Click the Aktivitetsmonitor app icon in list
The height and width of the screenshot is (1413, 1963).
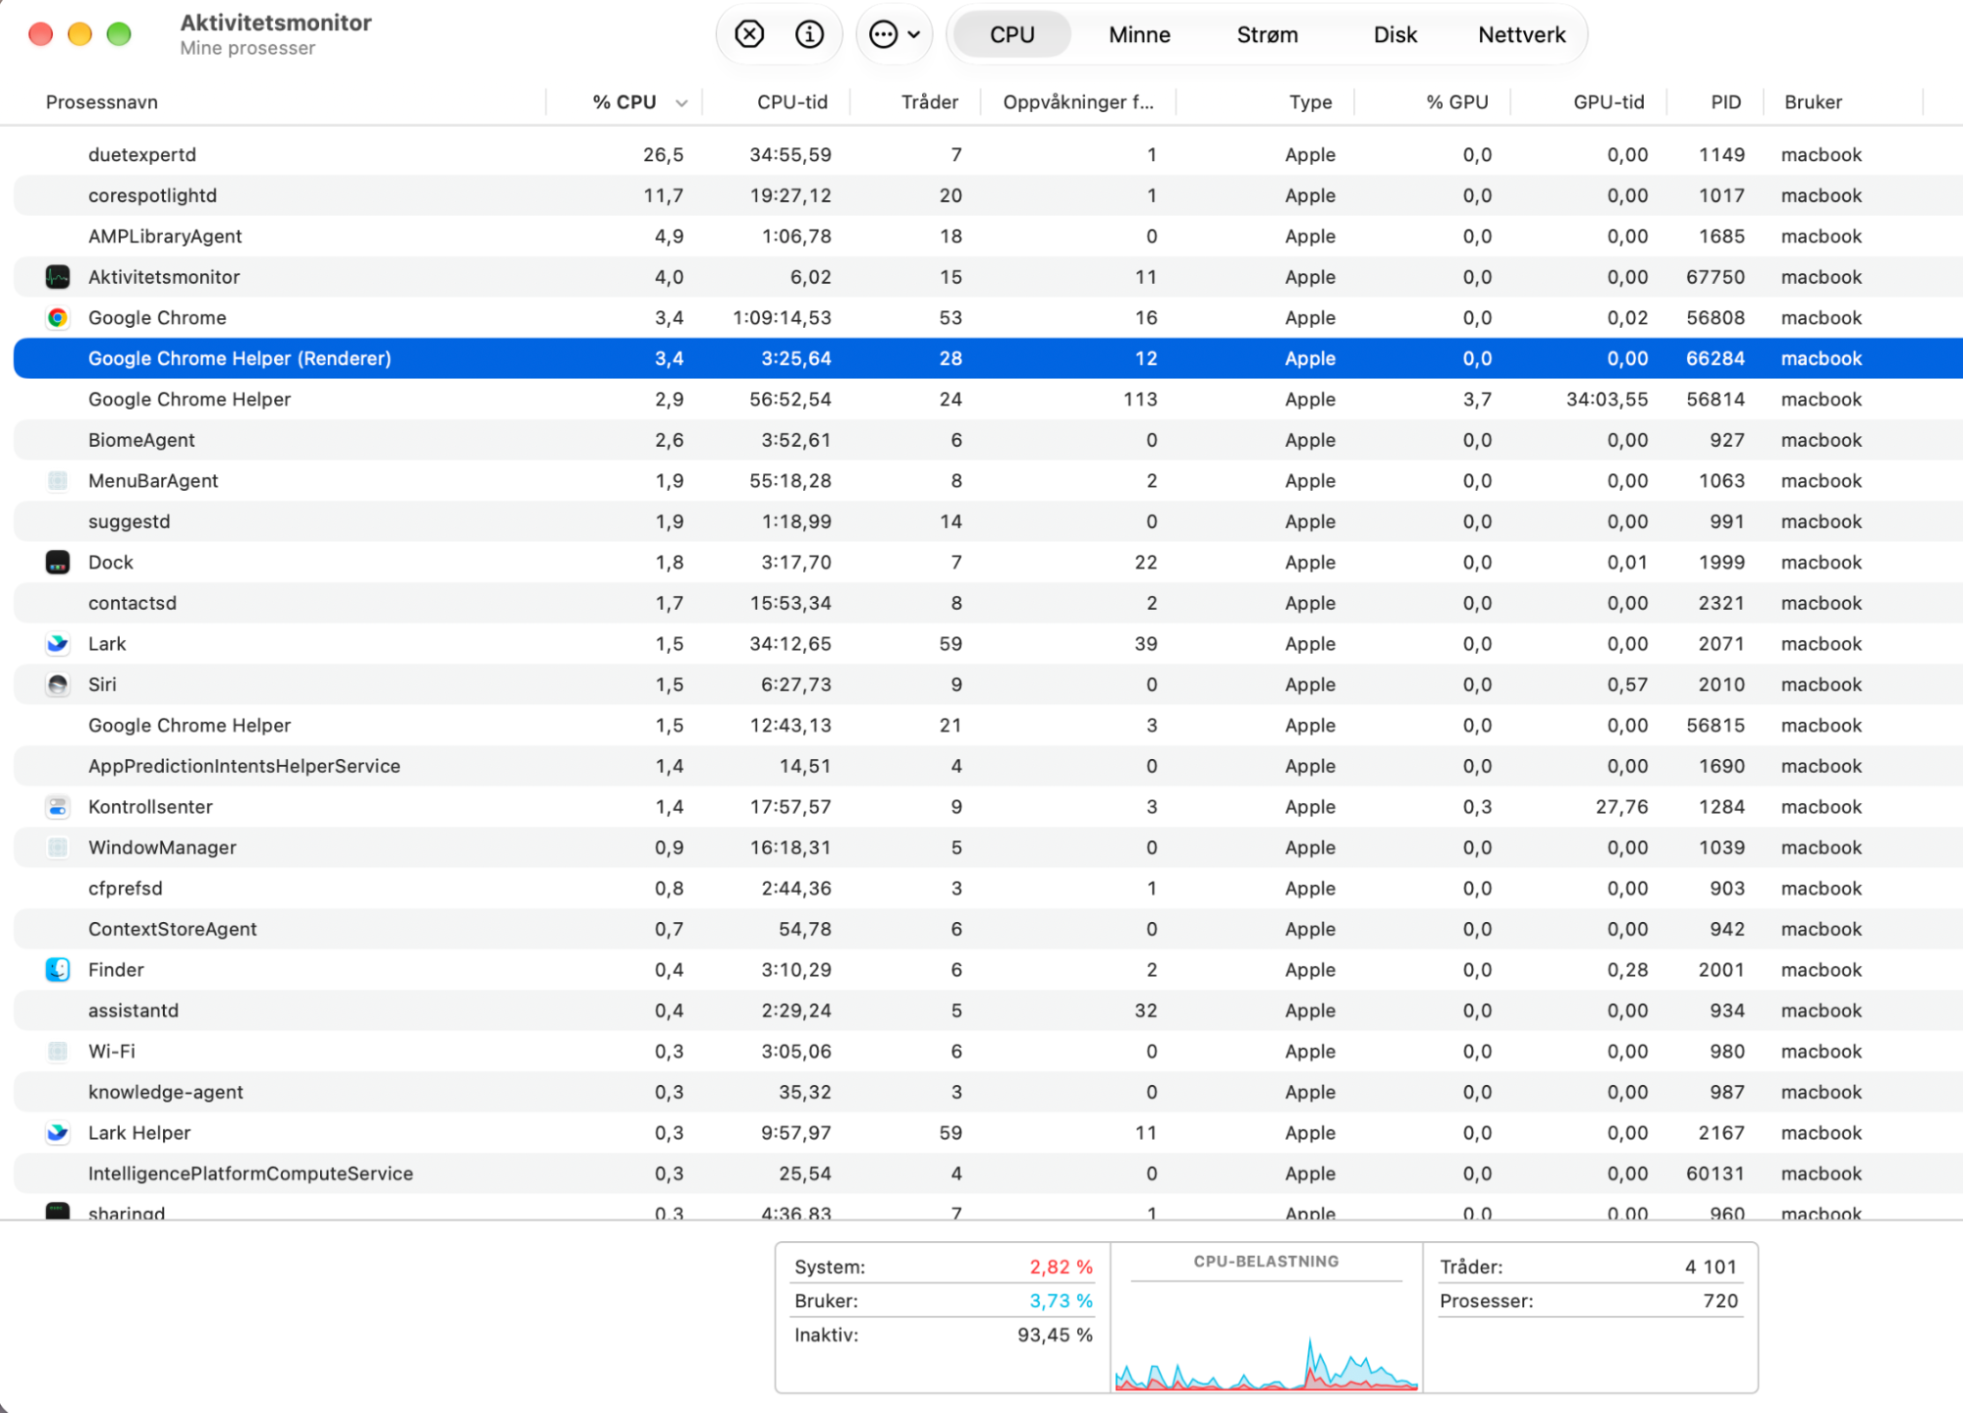(x=58, y=277)
